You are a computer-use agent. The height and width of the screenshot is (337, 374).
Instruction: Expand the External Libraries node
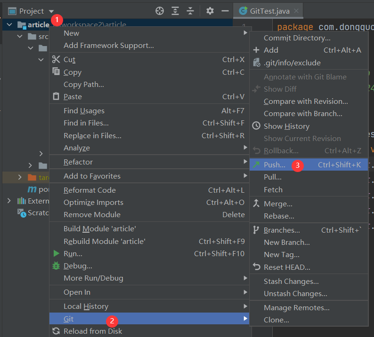pyautogui.click(x=9, y=201)
